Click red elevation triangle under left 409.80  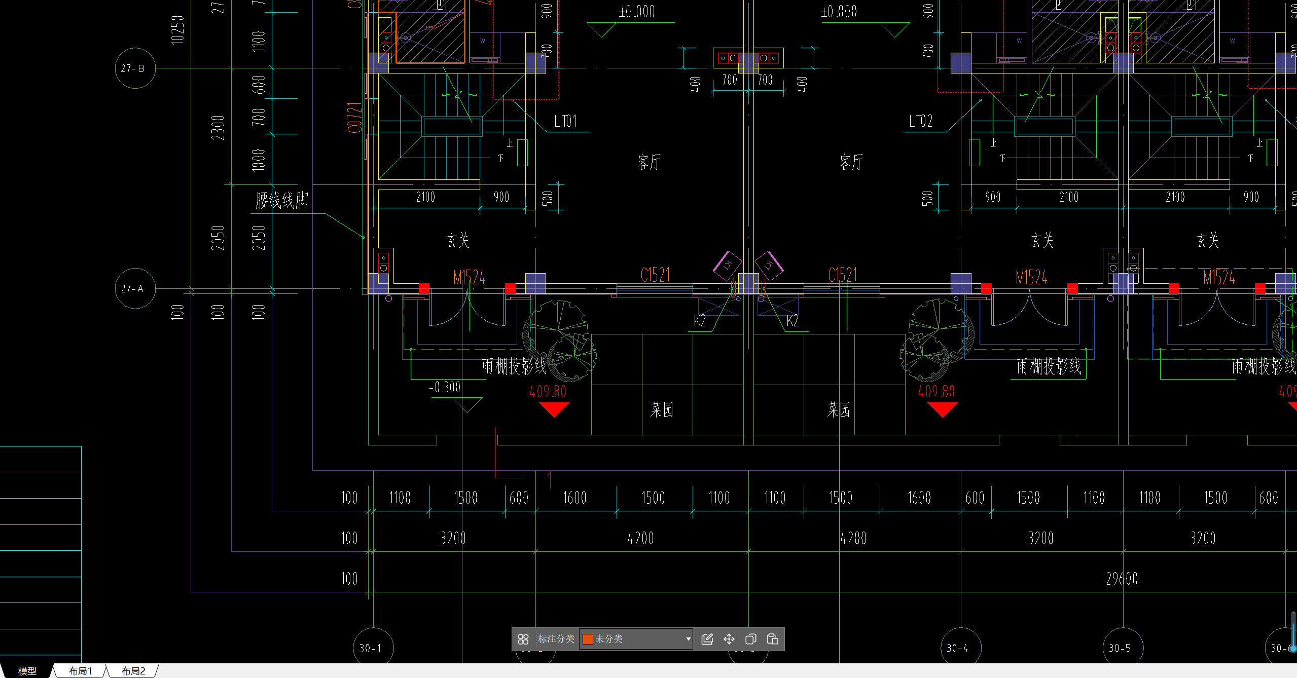tap(554, 408)
